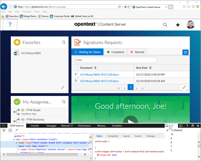Viewport: 201px width, 161px height.
Task: Open browser settings gear icon
Action: [193, 7]
